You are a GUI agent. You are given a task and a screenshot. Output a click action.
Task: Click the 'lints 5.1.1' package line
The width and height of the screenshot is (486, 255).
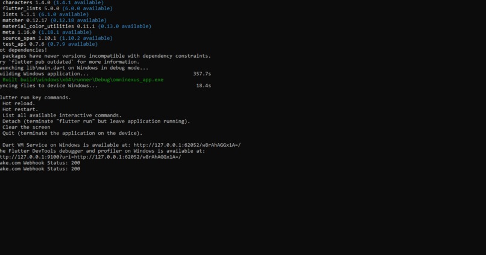[x=46, y=14]
